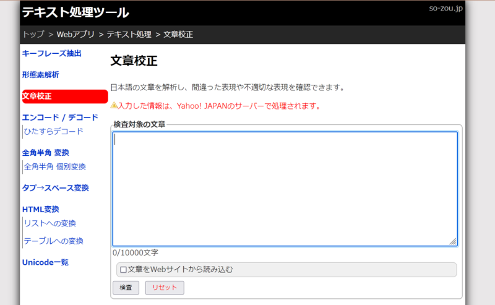Open the テーブルへの変換 sub-link
The width and height of the screenshot is (495, 305).
tap(54, 241)
